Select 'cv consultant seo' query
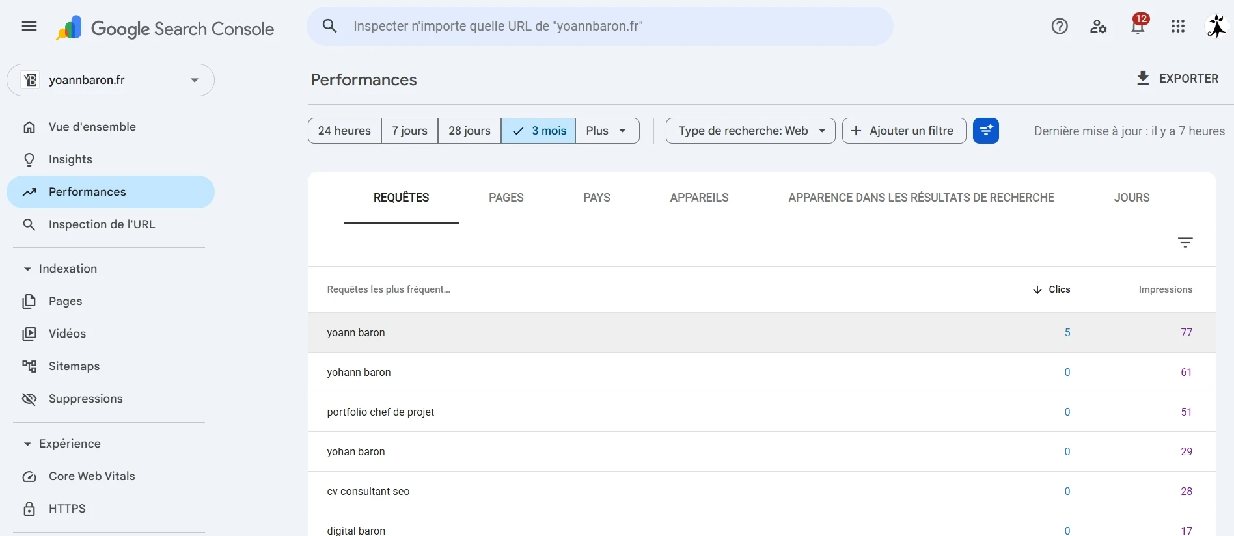Image resolution: width=1234 pixels, height=536 pixels. (761, 491)
